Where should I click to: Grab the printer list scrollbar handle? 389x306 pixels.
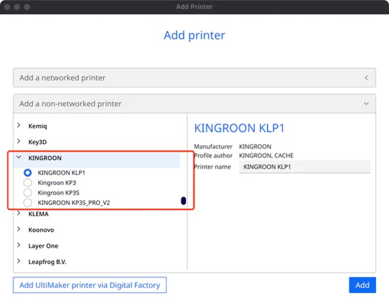183,201
